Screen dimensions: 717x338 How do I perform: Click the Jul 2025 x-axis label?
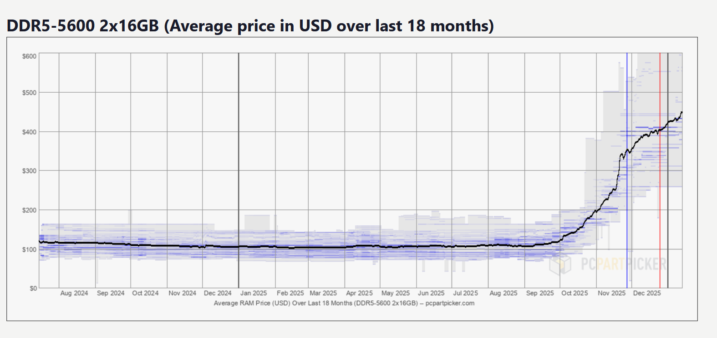tap(465, 293)
